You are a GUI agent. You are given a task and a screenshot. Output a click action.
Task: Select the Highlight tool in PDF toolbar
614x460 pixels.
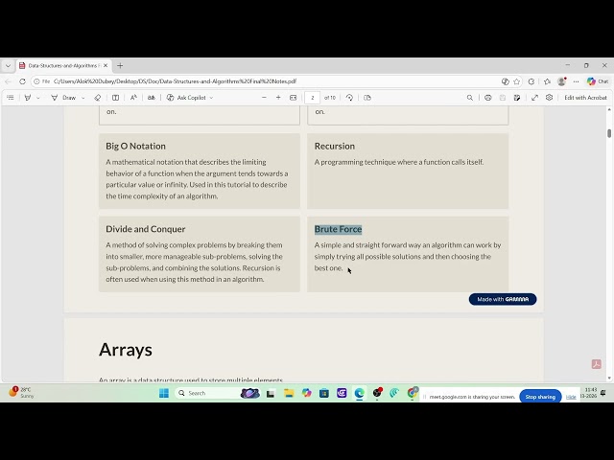pos(28,98)
